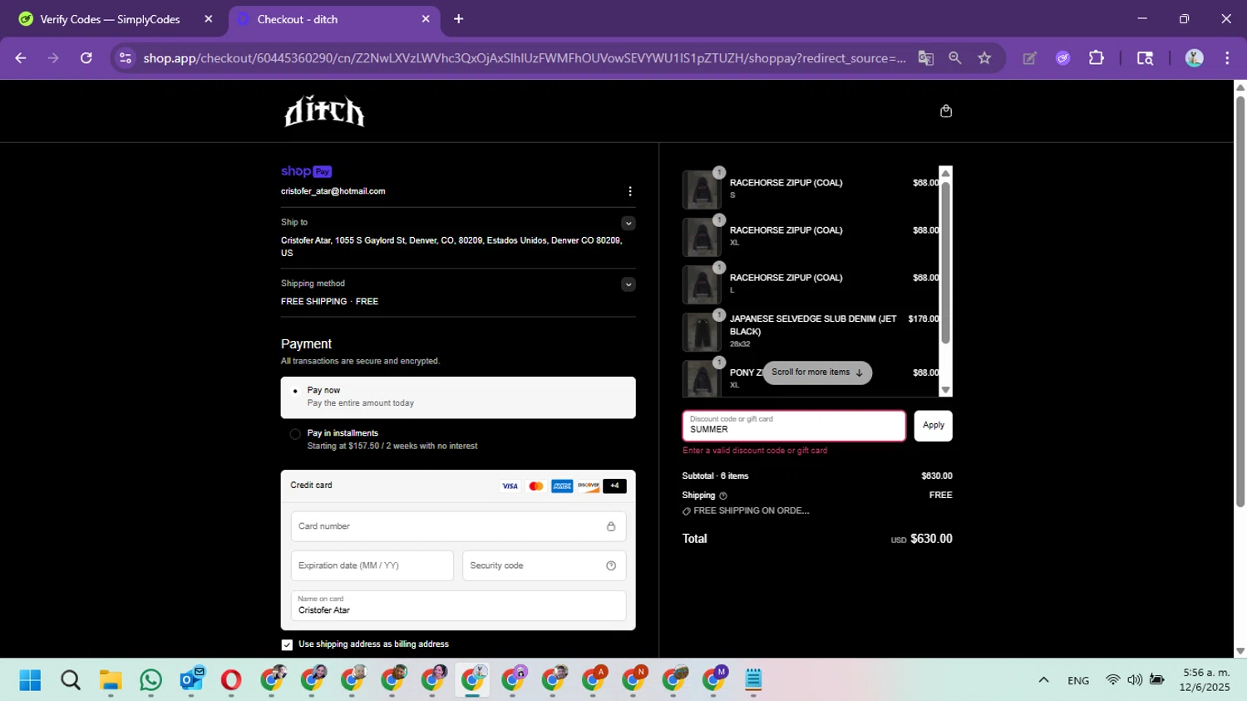Click the Expiration date field
This screenshot has width=1247, height=701.
tap(372, 565)
